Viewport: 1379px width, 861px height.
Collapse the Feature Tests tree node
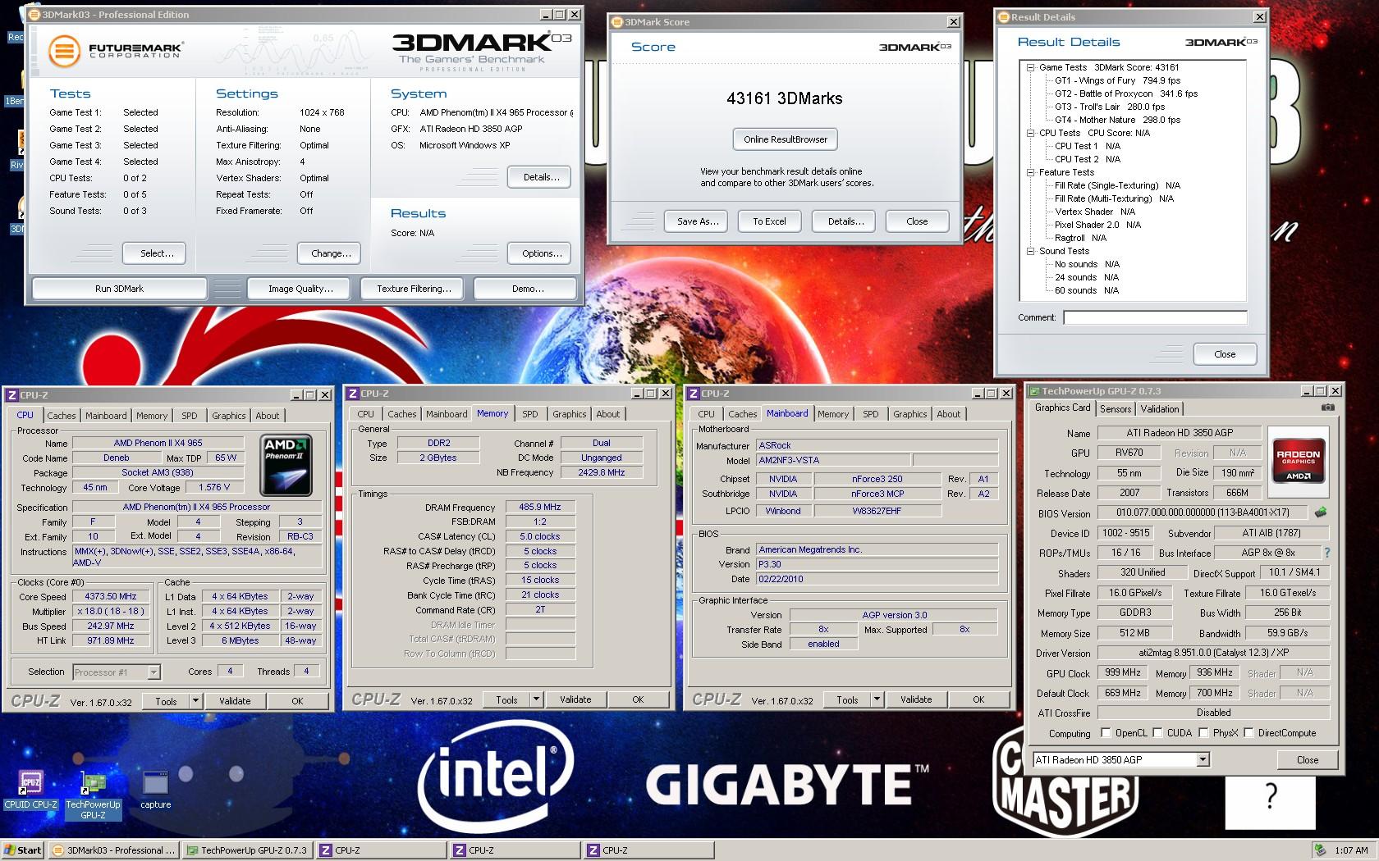pos(1030,172)
